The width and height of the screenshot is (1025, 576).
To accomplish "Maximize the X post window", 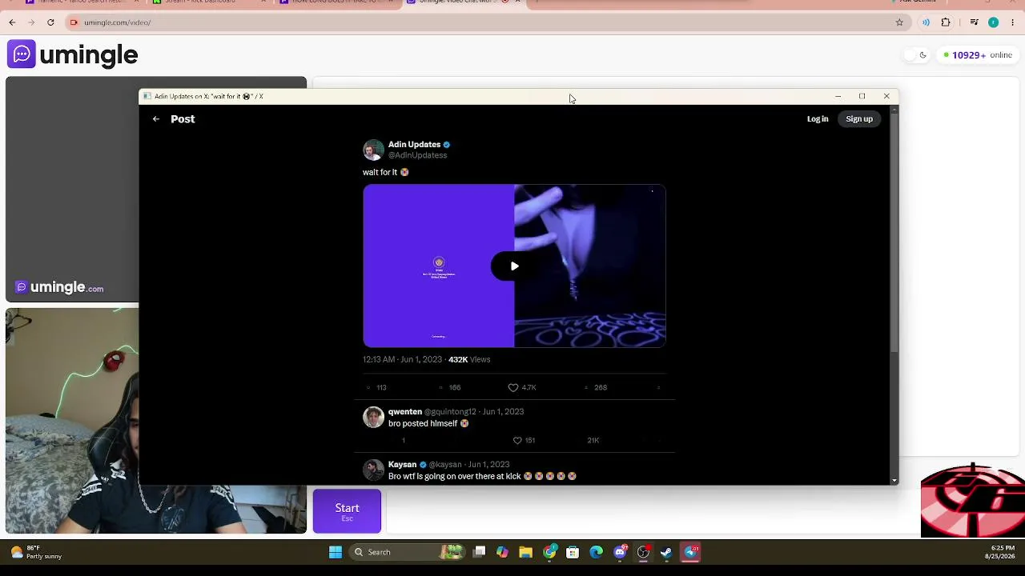I will click(x=862, y=97).
